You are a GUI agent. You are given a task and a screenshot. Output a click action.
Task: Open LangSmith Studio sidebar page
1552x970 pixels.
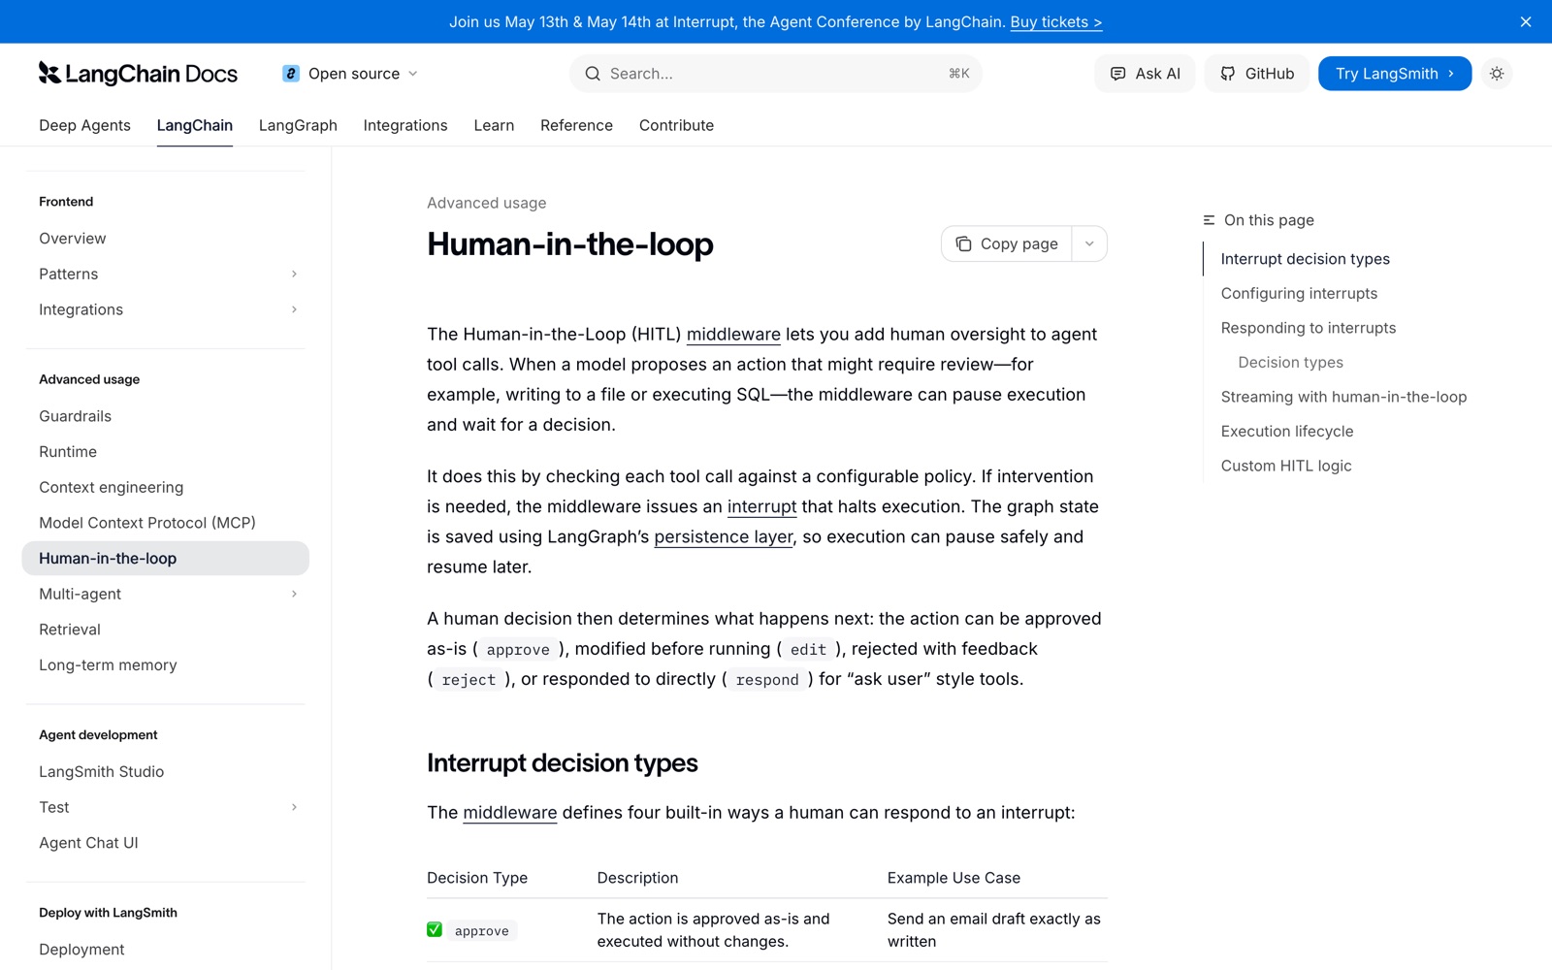[101, 771]
